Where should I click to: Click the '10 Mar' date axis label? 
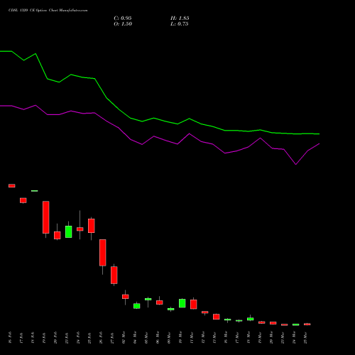pyautogui.click(x=180, y=338)
